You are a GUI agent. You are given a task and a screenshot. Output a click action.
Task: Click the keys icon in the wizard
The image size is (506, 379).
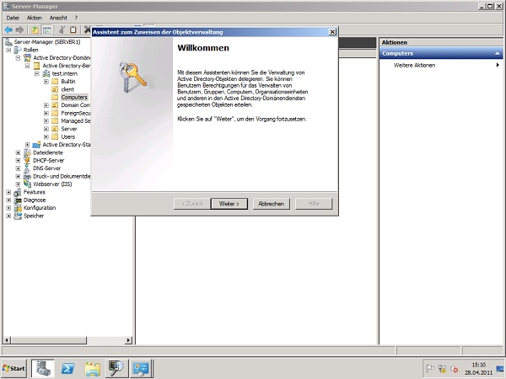click(x=132, y=77)
